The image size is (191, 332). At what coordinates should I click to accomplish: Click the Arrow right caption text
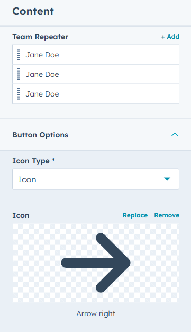[96, 313]
